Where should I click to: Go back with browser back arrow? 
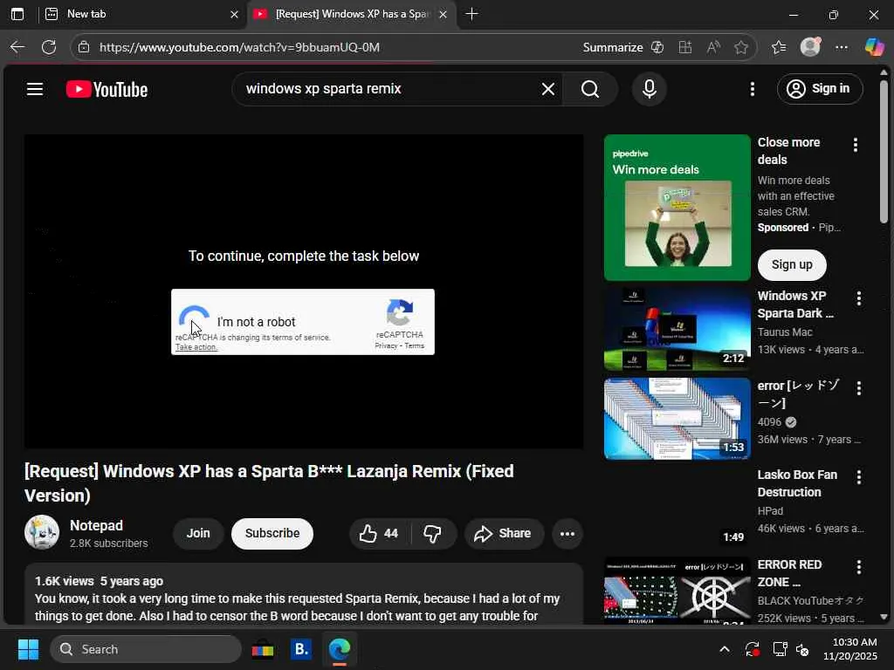17,47
